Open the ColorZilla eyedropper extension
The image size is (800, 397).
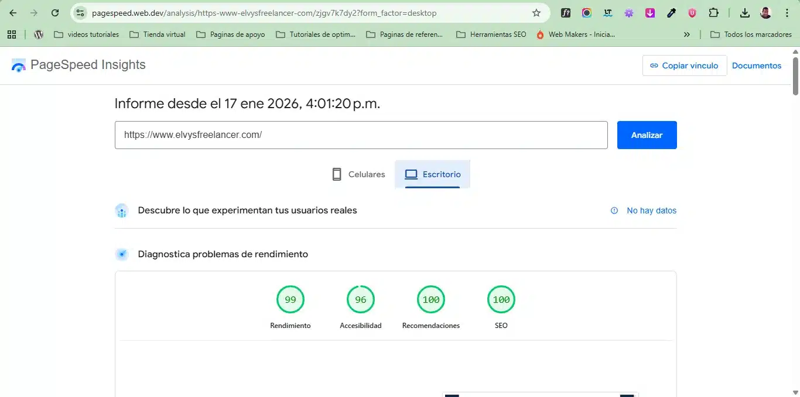tap(671, 12)
